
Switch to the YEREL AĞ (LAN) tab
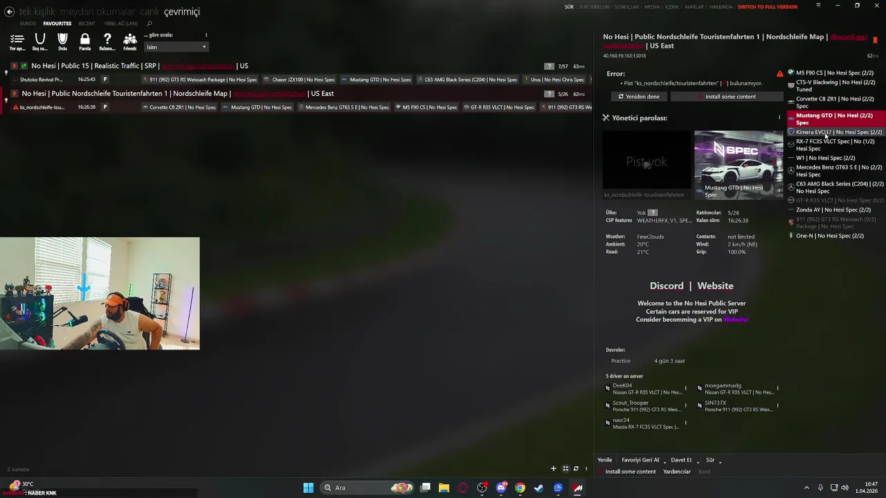pos(120,24)
